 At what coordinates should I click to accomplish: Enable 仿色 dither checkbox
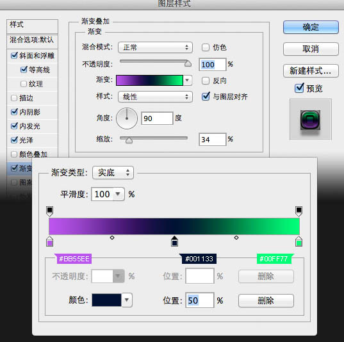[x=206, y=47]
